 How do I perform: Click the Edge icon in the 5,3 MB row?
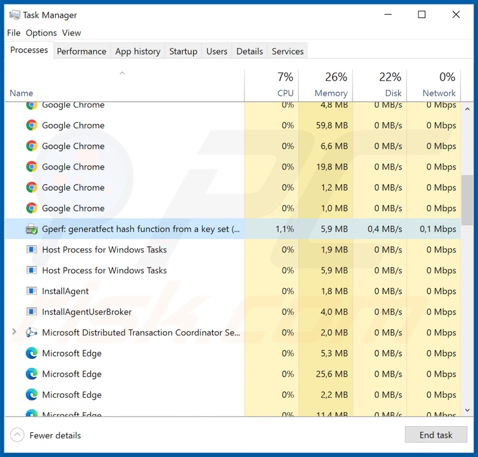coord(31,353)
